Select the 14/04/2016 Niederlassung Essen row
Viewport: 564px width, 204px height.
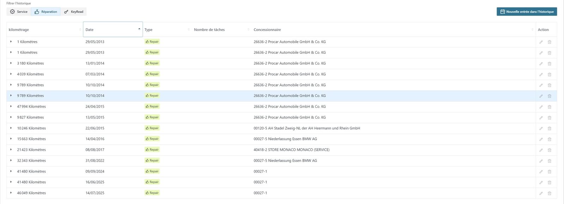[x=285, y=139]
